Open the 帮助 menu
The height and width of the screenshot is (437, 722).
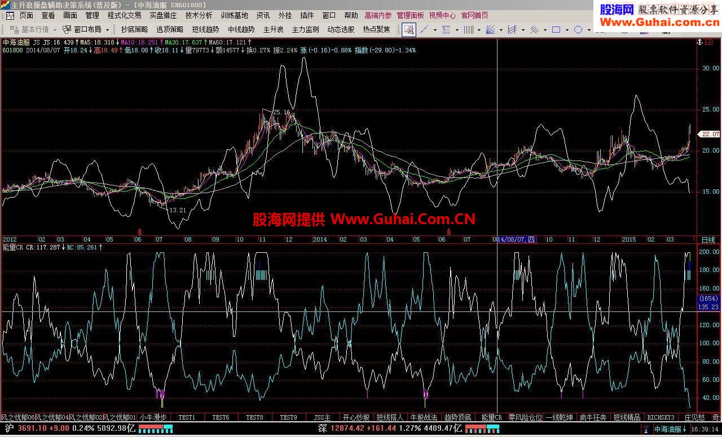point(351,15)
